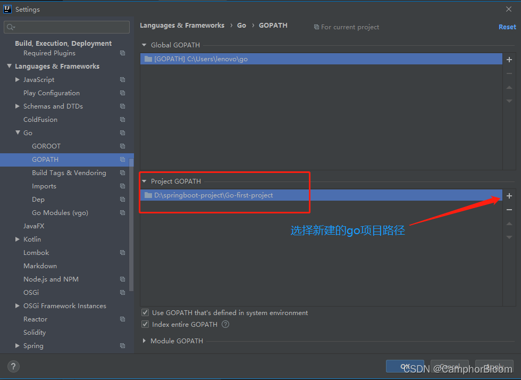521x380 pixels.
Task: Open help with the question mark button
Action: (13, 366)
